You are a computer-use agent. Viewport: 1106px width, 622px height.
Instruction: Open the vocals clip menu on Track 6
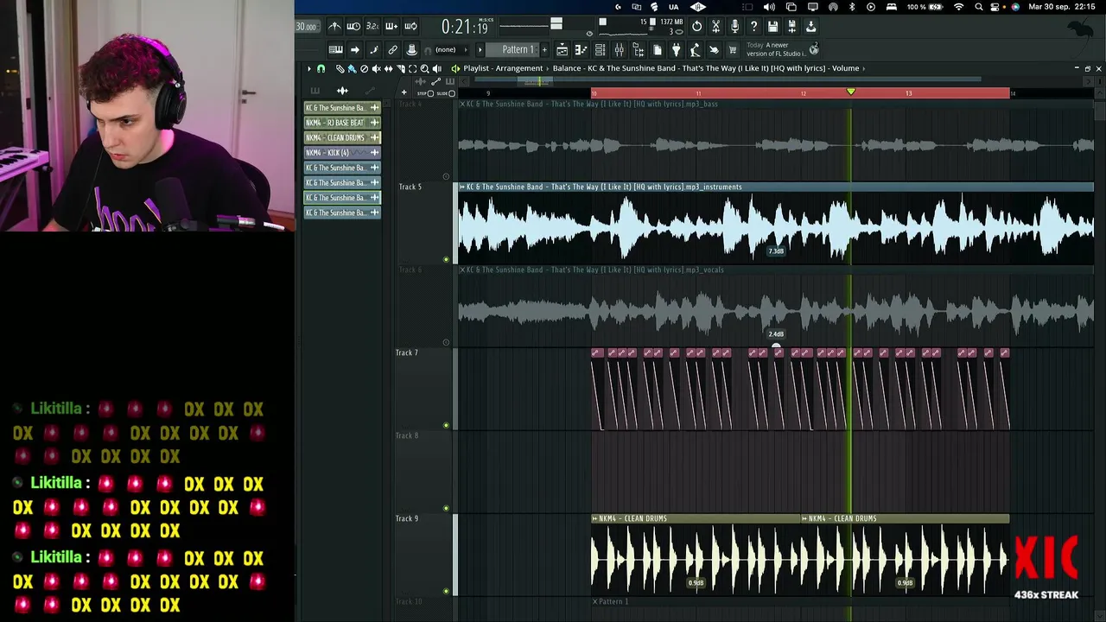462,270
